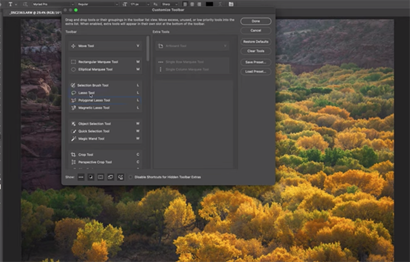Edit the W shortcut of Quick Selection Tool
The image size is (410, 262).
[x=138, y=131]
